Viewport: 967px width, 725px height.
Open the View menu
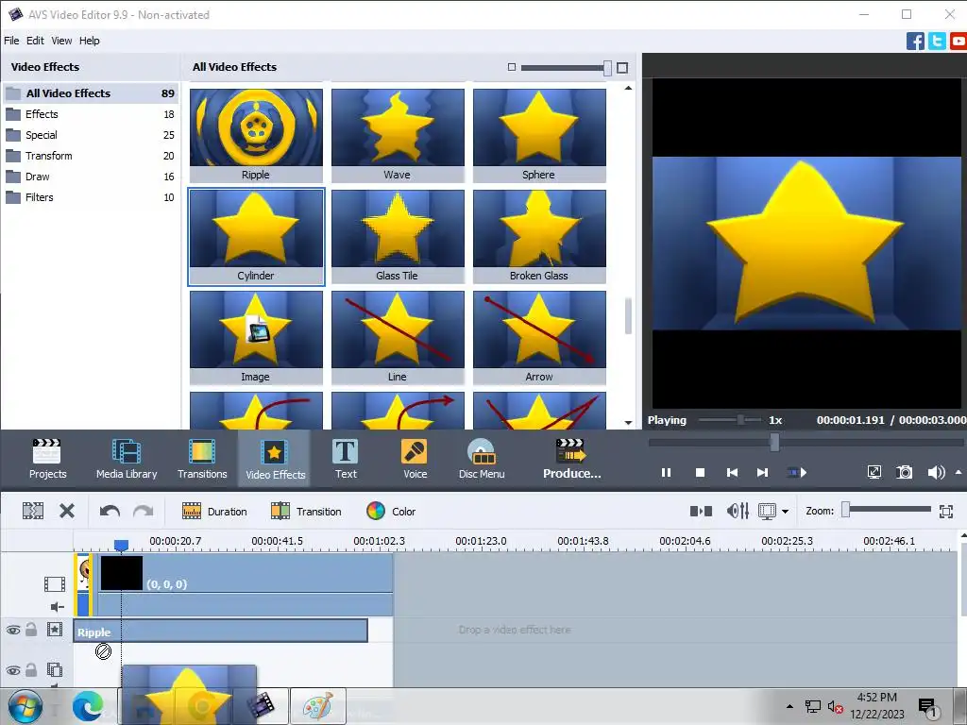tap(61, 41)
